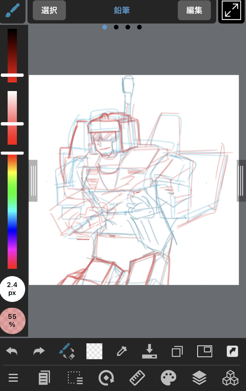
Task: Tap the overlapping squares copy icon
Action: coord(177,351)
